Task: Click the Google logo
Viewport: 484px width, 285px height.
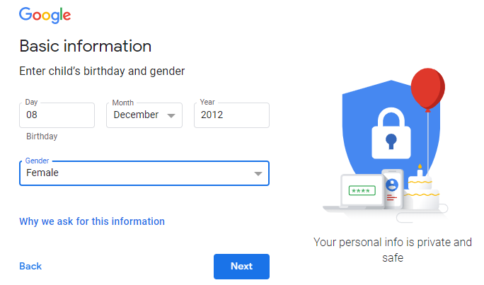Action: pos(45,15)
